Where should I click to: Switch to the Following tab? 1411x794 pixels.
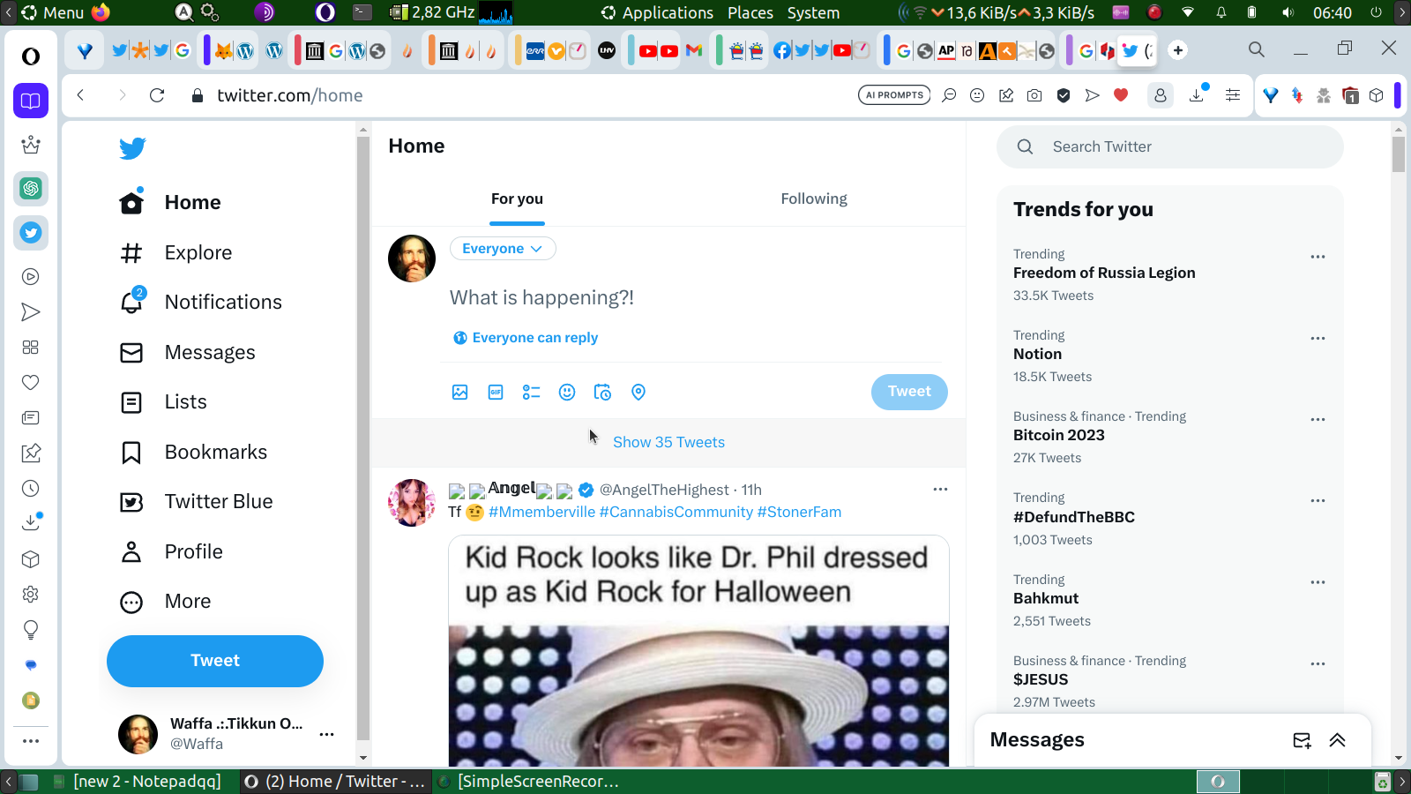814,199
